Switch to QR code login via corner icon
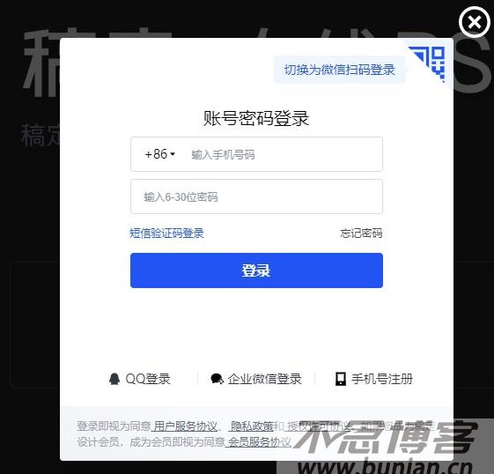Viewport: 494px width, 474px height. click(431, 63)
